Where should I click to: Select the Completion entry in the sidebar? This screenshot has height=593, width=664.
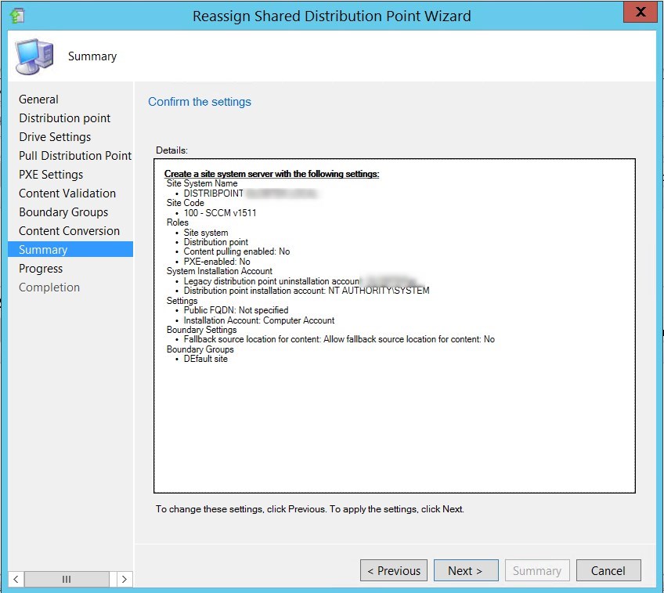pyautogui.click(x=49, y=287)
